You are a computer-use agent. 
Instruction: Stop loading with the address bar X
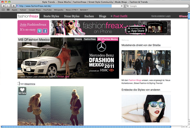[122, 6]
